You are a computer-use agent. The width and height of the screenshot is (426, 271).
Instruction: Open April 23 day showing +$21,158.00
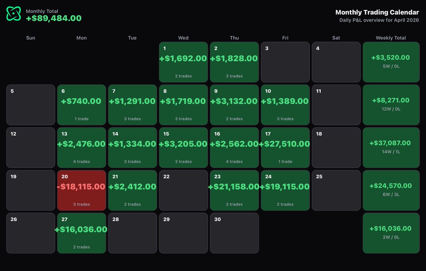pyautogui.click(x=234, y=190)
